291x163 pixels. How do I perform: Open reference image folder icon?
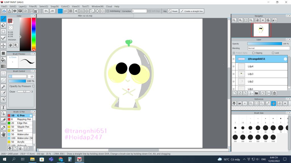(239, 103)
